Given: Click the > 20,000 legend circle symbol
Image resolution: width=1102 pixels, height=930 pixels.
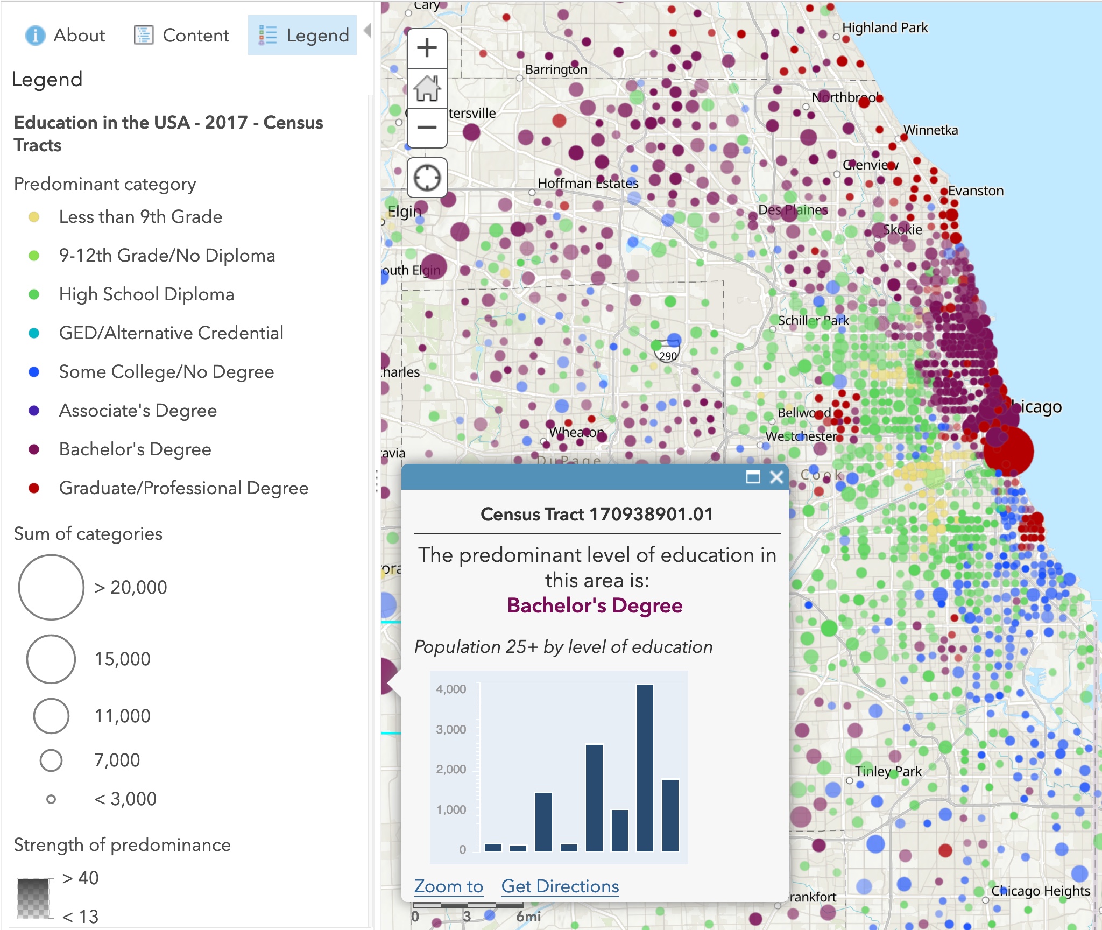Looking at the screenshot, I should pos(51,587).
